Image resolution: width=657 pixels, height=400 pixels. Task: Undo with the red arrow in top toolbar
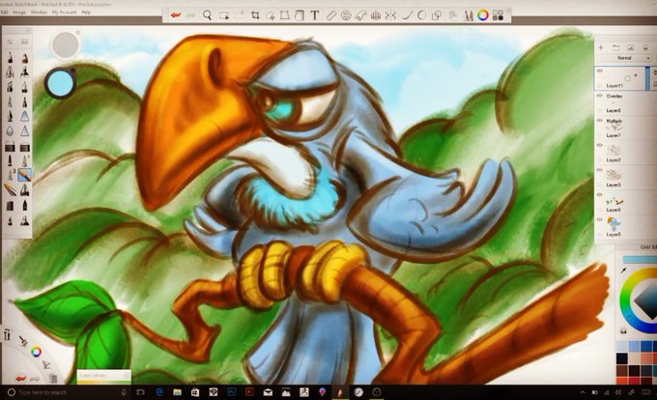[176, 15]
